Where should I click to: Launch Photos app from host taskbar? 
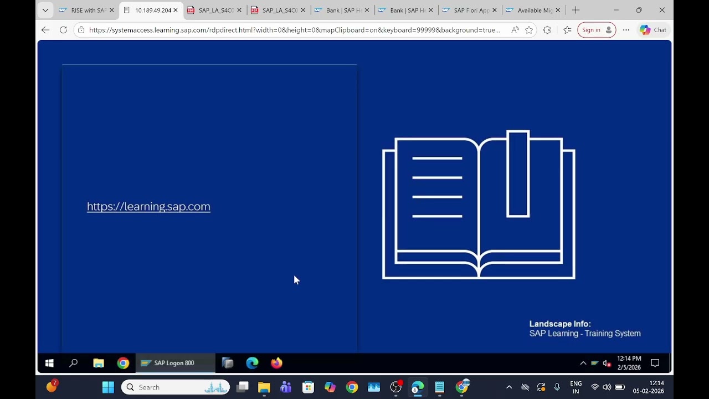374,387
